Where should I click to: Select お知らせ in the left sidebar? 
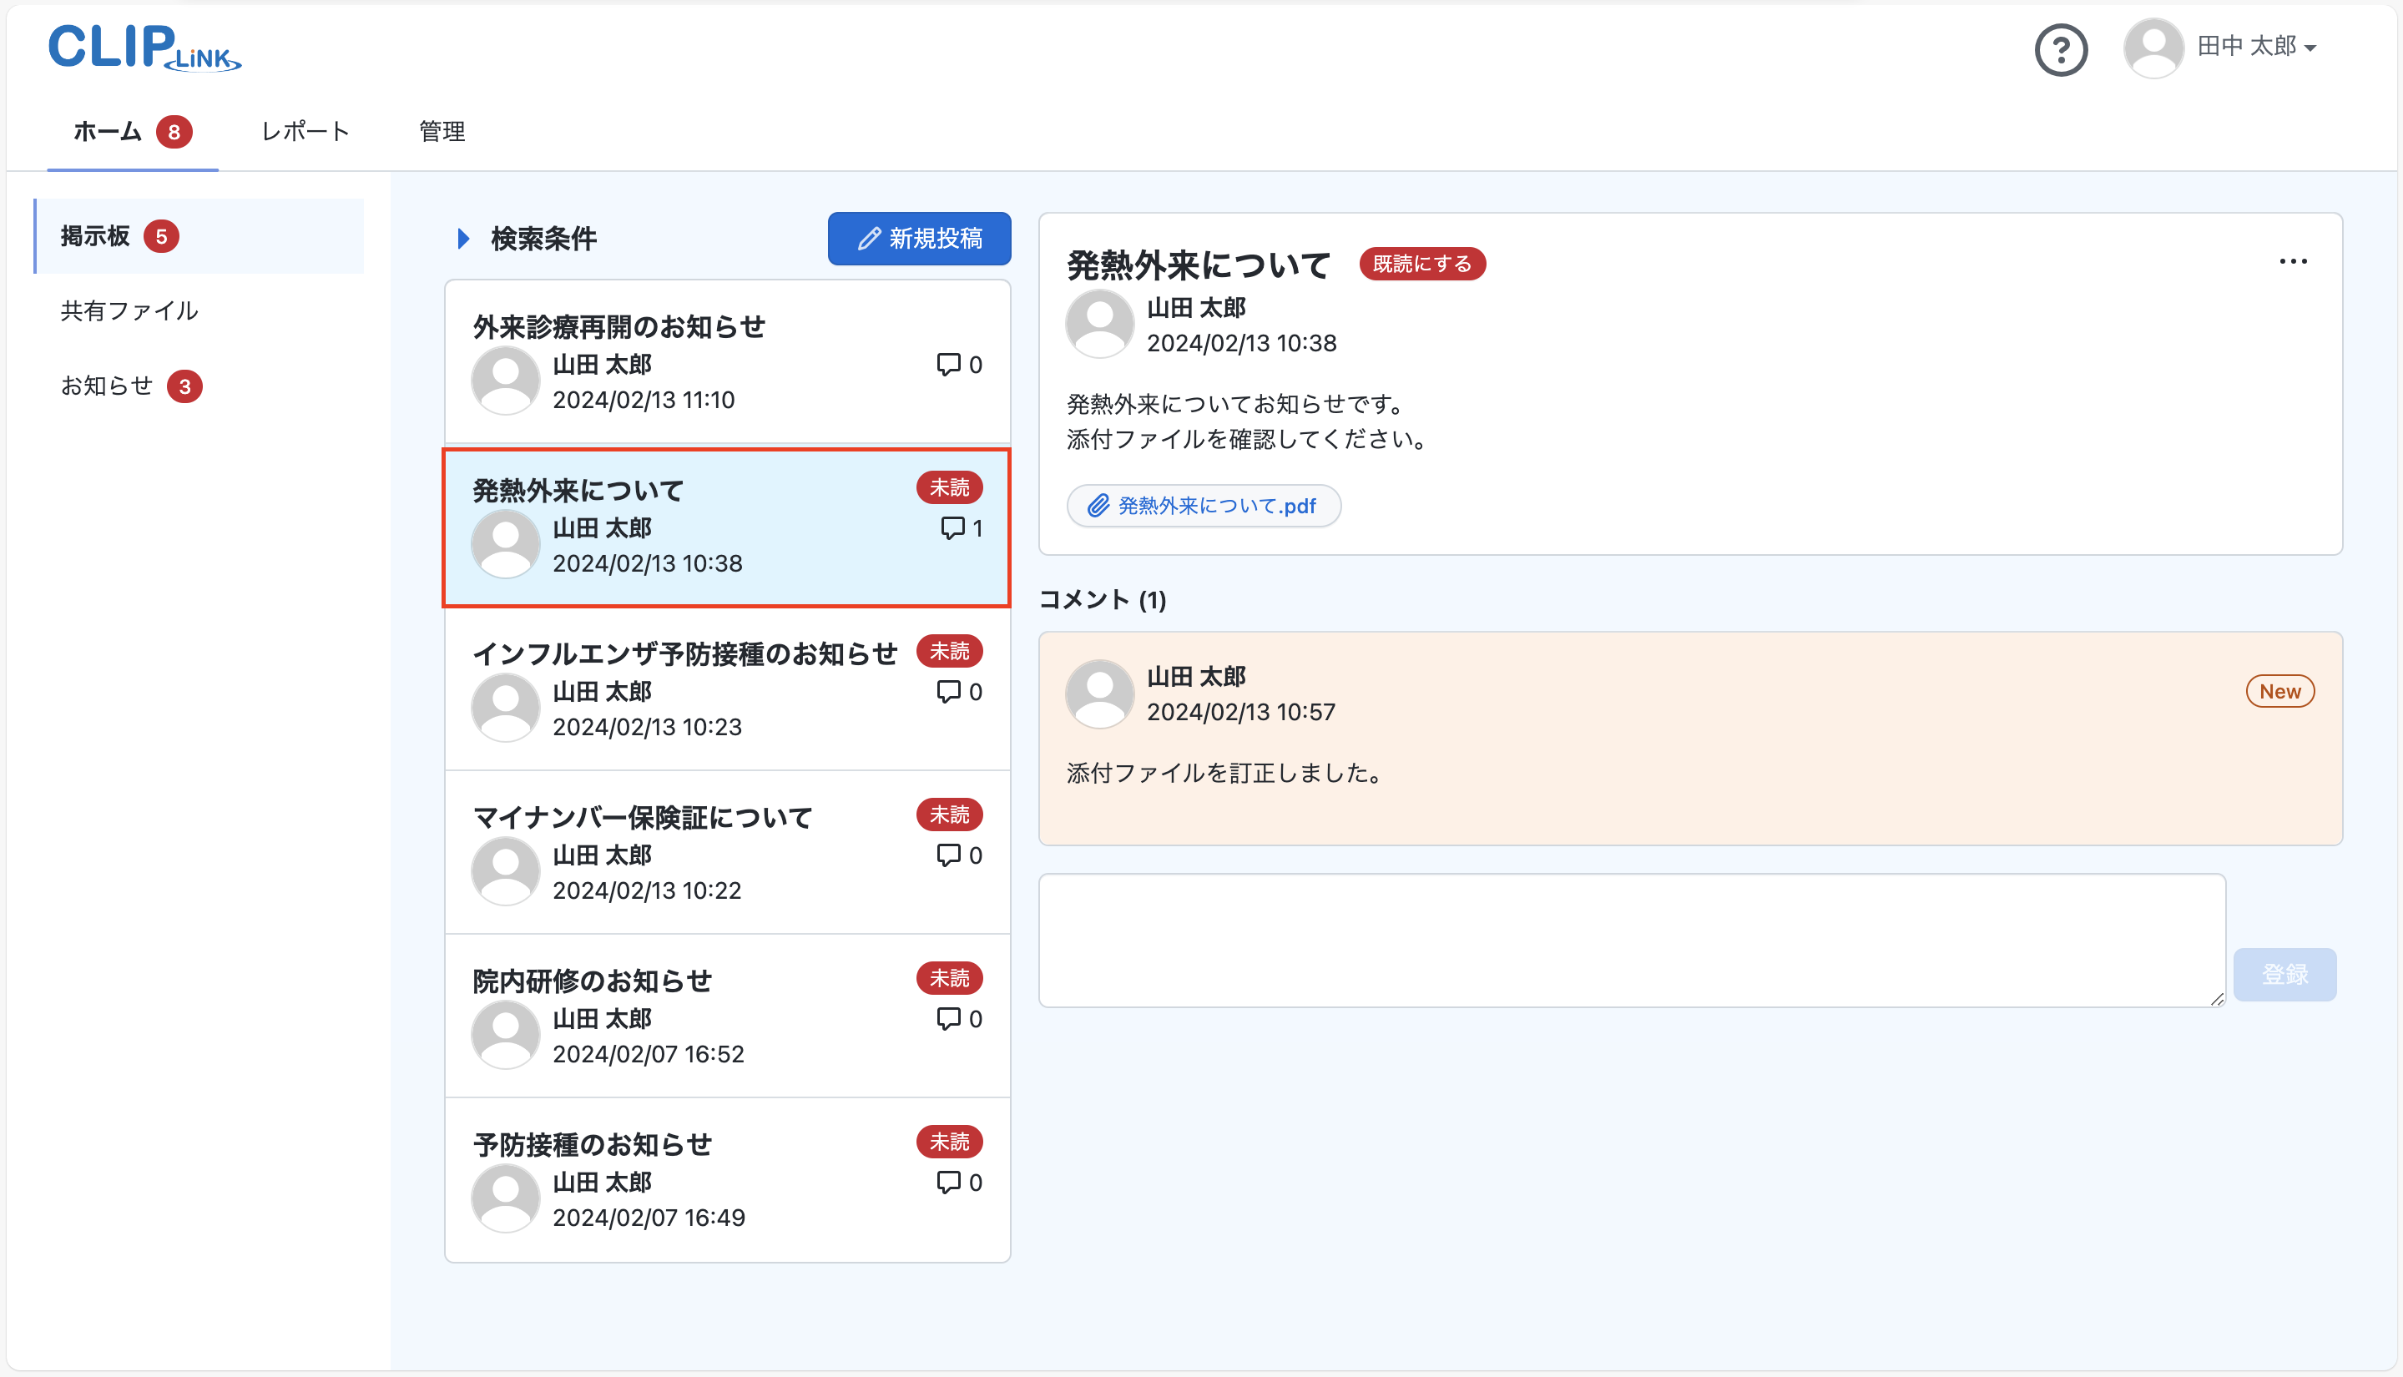[x=107, y=386]
